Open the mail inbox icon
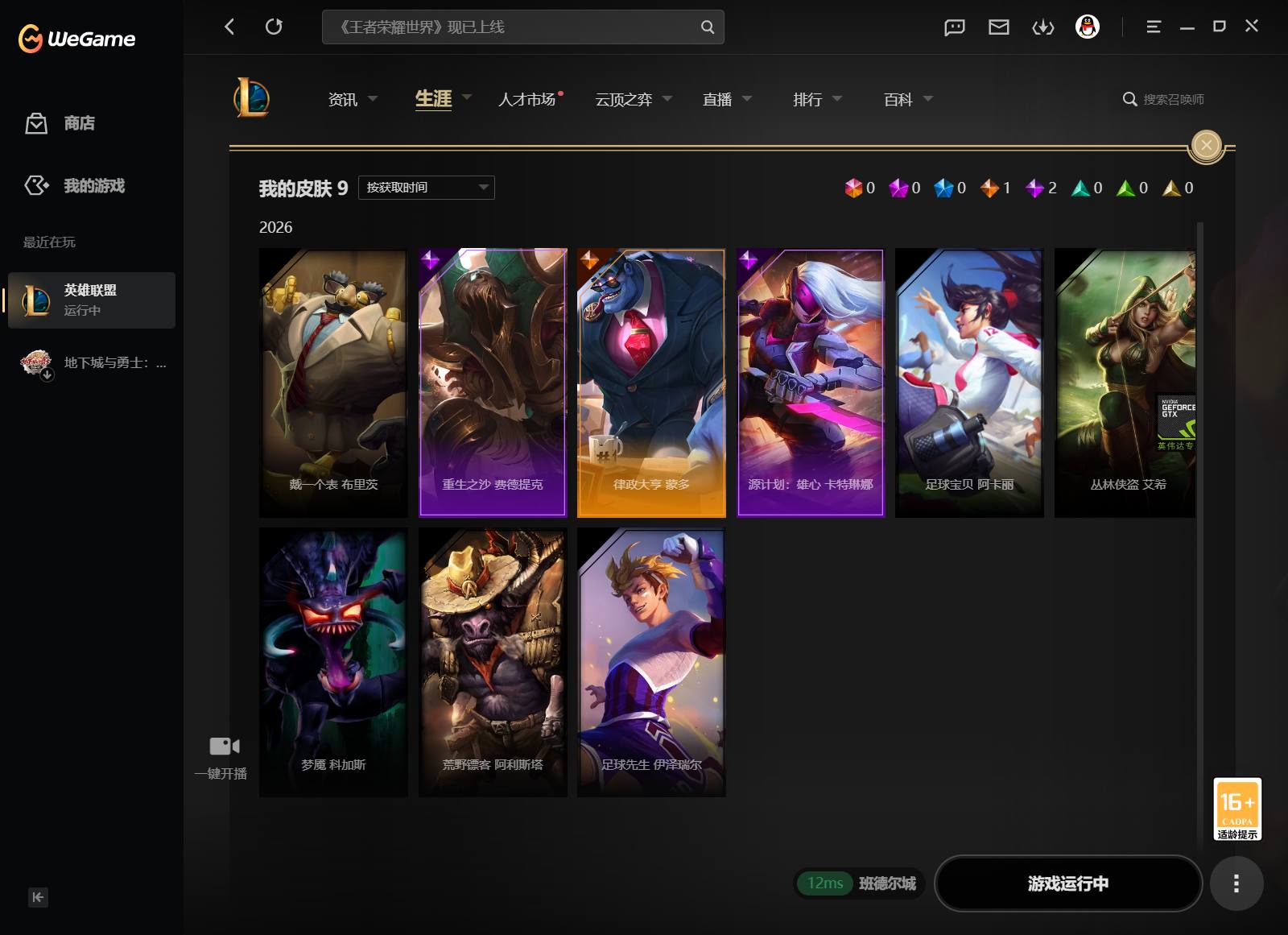Screen dimensions: 1288x935 [x=999, y=27]
